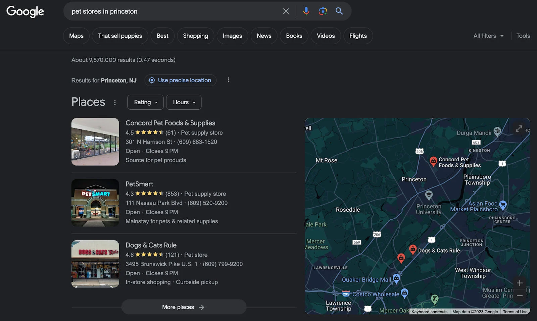The height and width of the screenshot is (321, 537).
Task: Open three-dot menu beside Use precise location
Action: pyautogui.click(x=229, y=80)
